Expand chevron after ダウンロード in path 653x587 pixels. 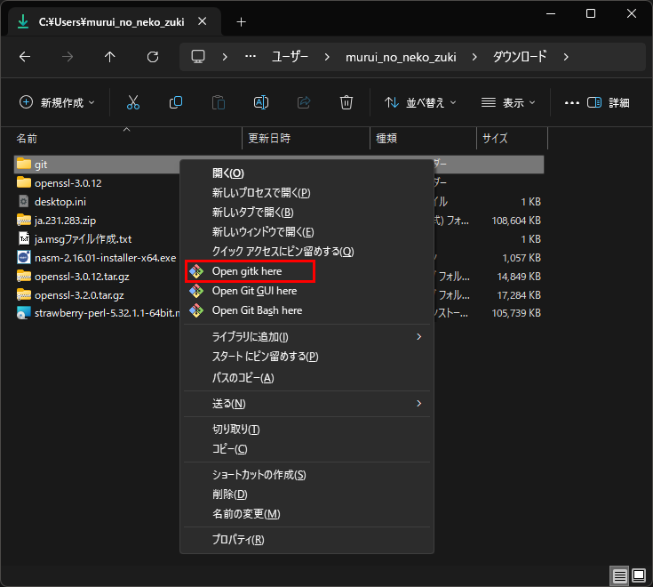tap(566, 57)
